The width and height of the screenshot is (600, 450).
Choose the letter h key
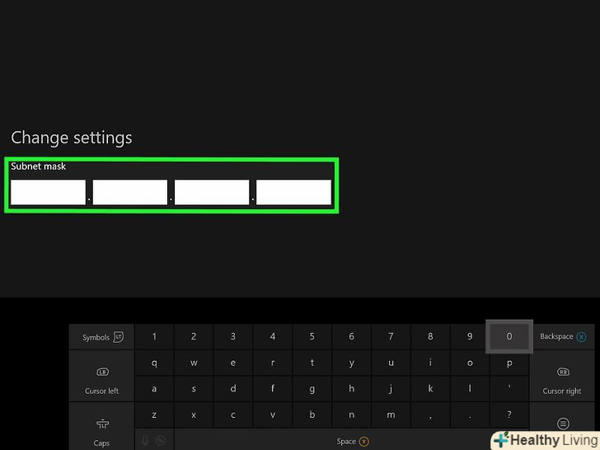point(351,389)
